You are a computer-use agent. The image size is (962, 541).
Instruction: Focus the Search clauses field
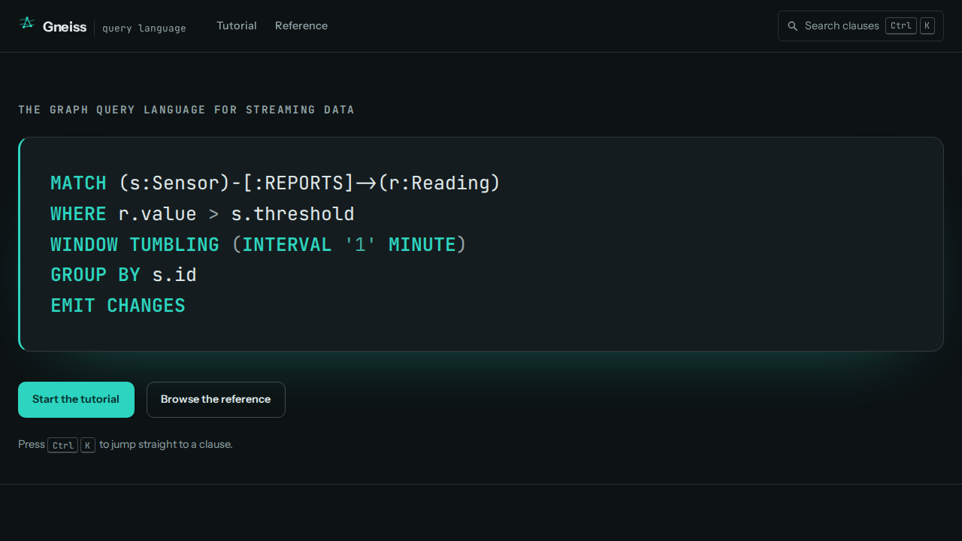(861, 26)
